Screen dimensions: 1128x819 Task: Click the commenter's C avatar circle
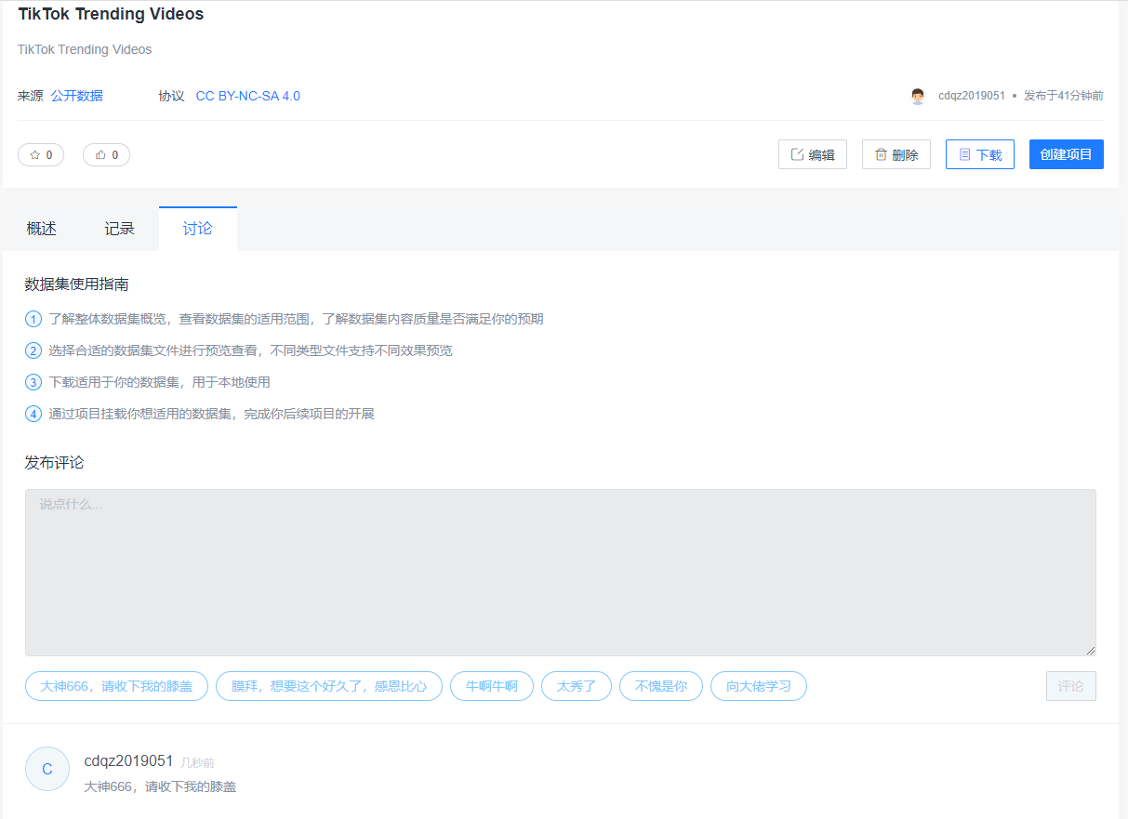tap(47, 769)
